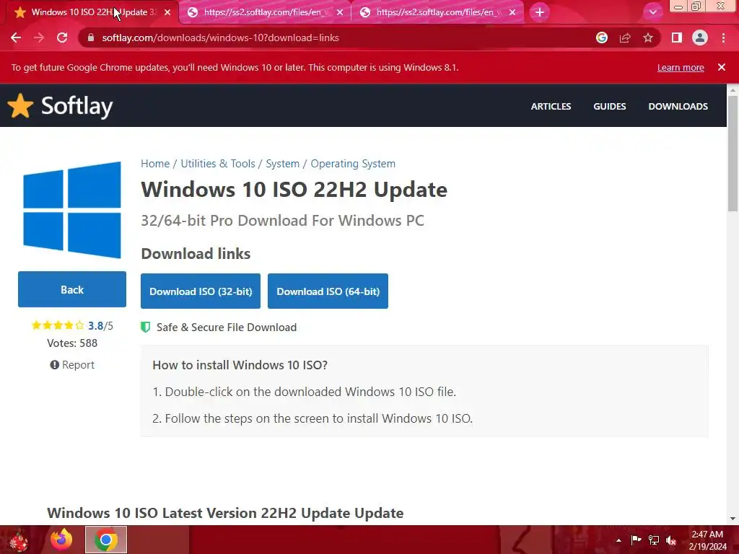Go back using the browser back arrow

point(16,38)
